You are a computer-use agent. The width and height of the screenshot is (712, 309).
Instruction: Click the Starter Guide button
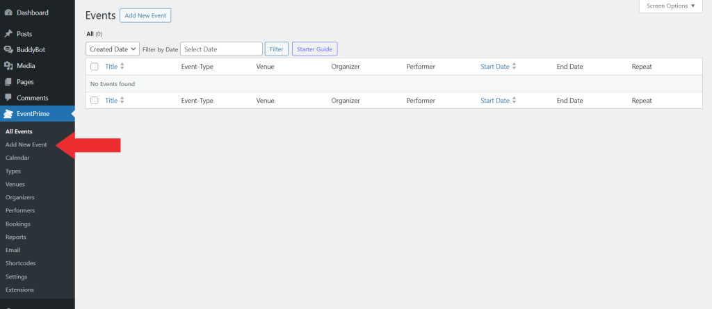(315, 49)
